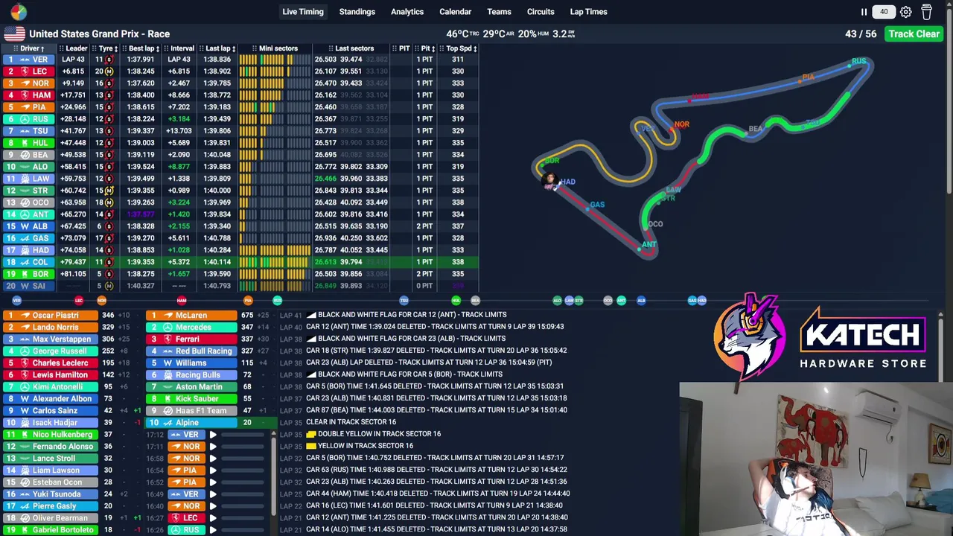Click the BEA marker on track map

[x=755, y=130]
